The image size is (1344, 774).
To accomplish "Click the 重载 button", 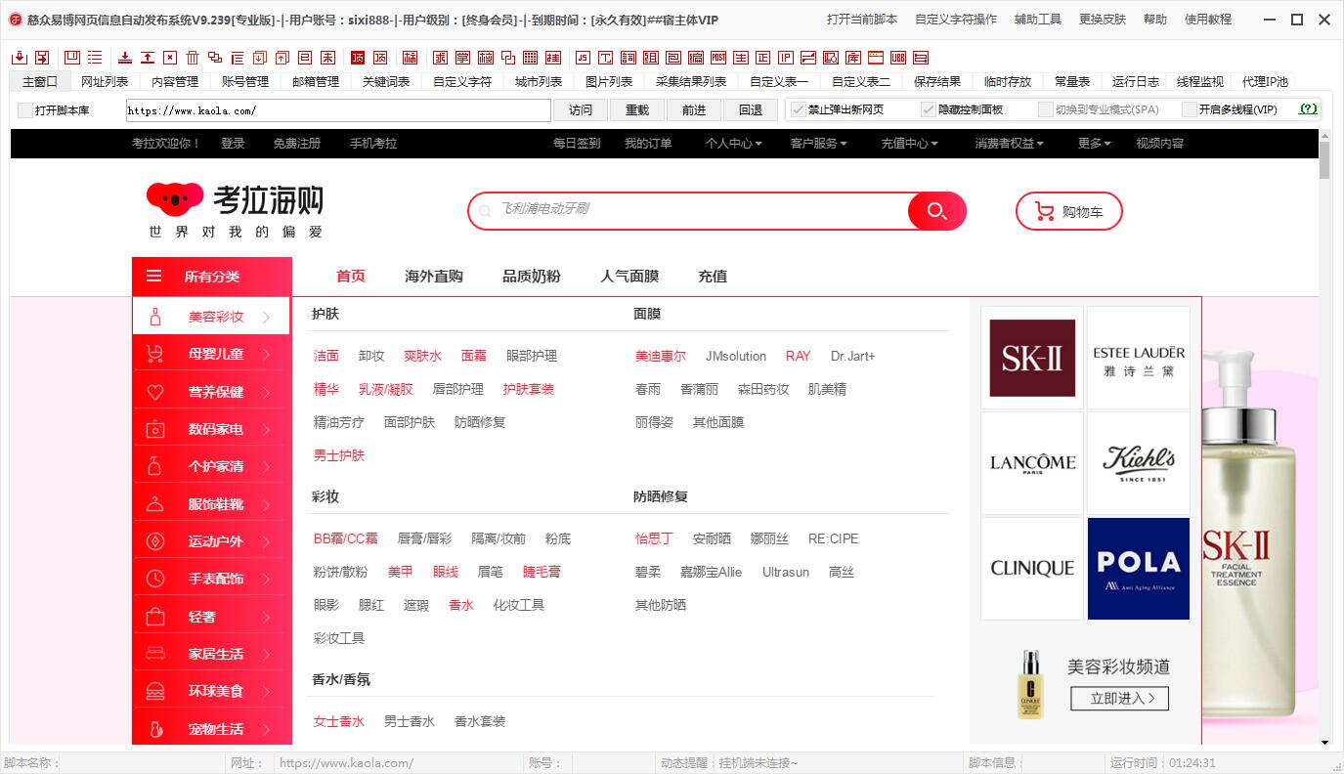I will click(637, 110).
